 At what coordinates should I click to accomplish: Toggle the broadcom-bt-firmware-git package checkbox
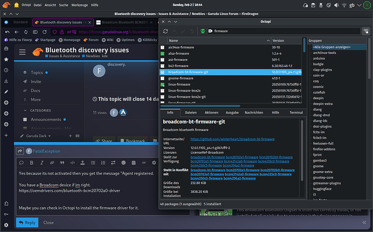click(163, 72)
